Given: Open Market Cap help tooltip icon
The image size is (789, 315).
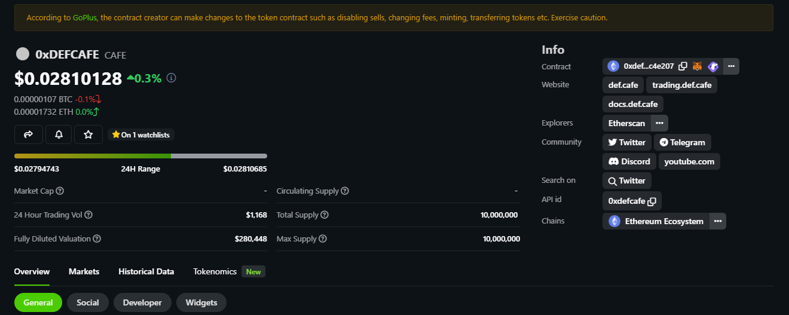Looking at the screenshot, I should pyautogui.click(x=60, y=191).
